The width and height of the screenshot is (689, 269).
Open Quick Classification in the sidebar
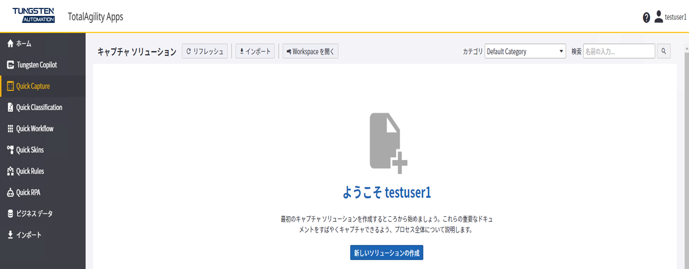43,107
